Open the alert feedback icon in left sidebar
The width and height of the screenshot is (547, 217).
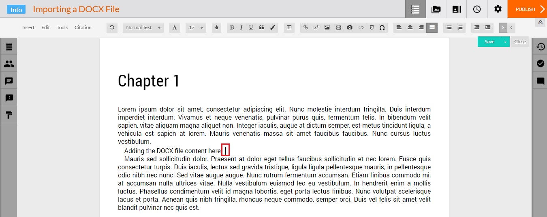pyautogui.click(x=9, y=98)
